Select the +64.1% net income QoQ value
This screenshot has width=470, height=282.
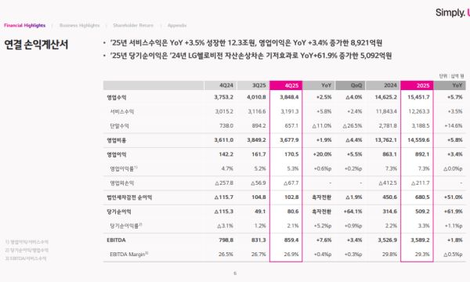click(352, 211)
